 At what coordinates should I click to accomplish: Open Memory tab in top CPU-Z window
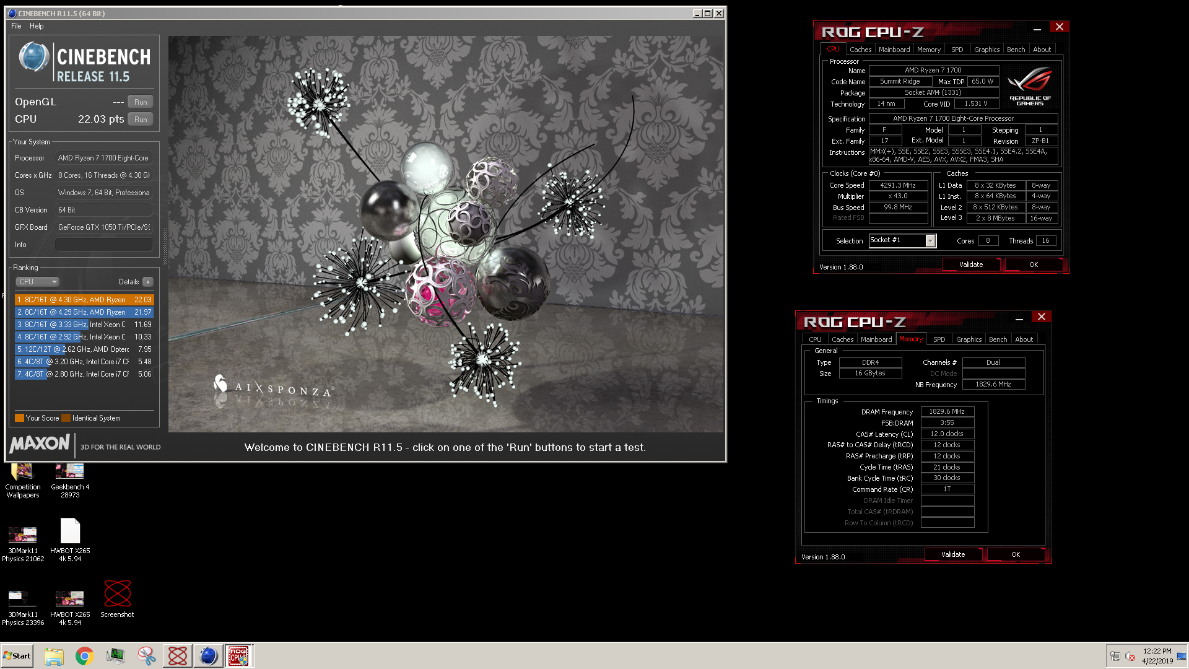pyautogui.click(x=928, y=50)
